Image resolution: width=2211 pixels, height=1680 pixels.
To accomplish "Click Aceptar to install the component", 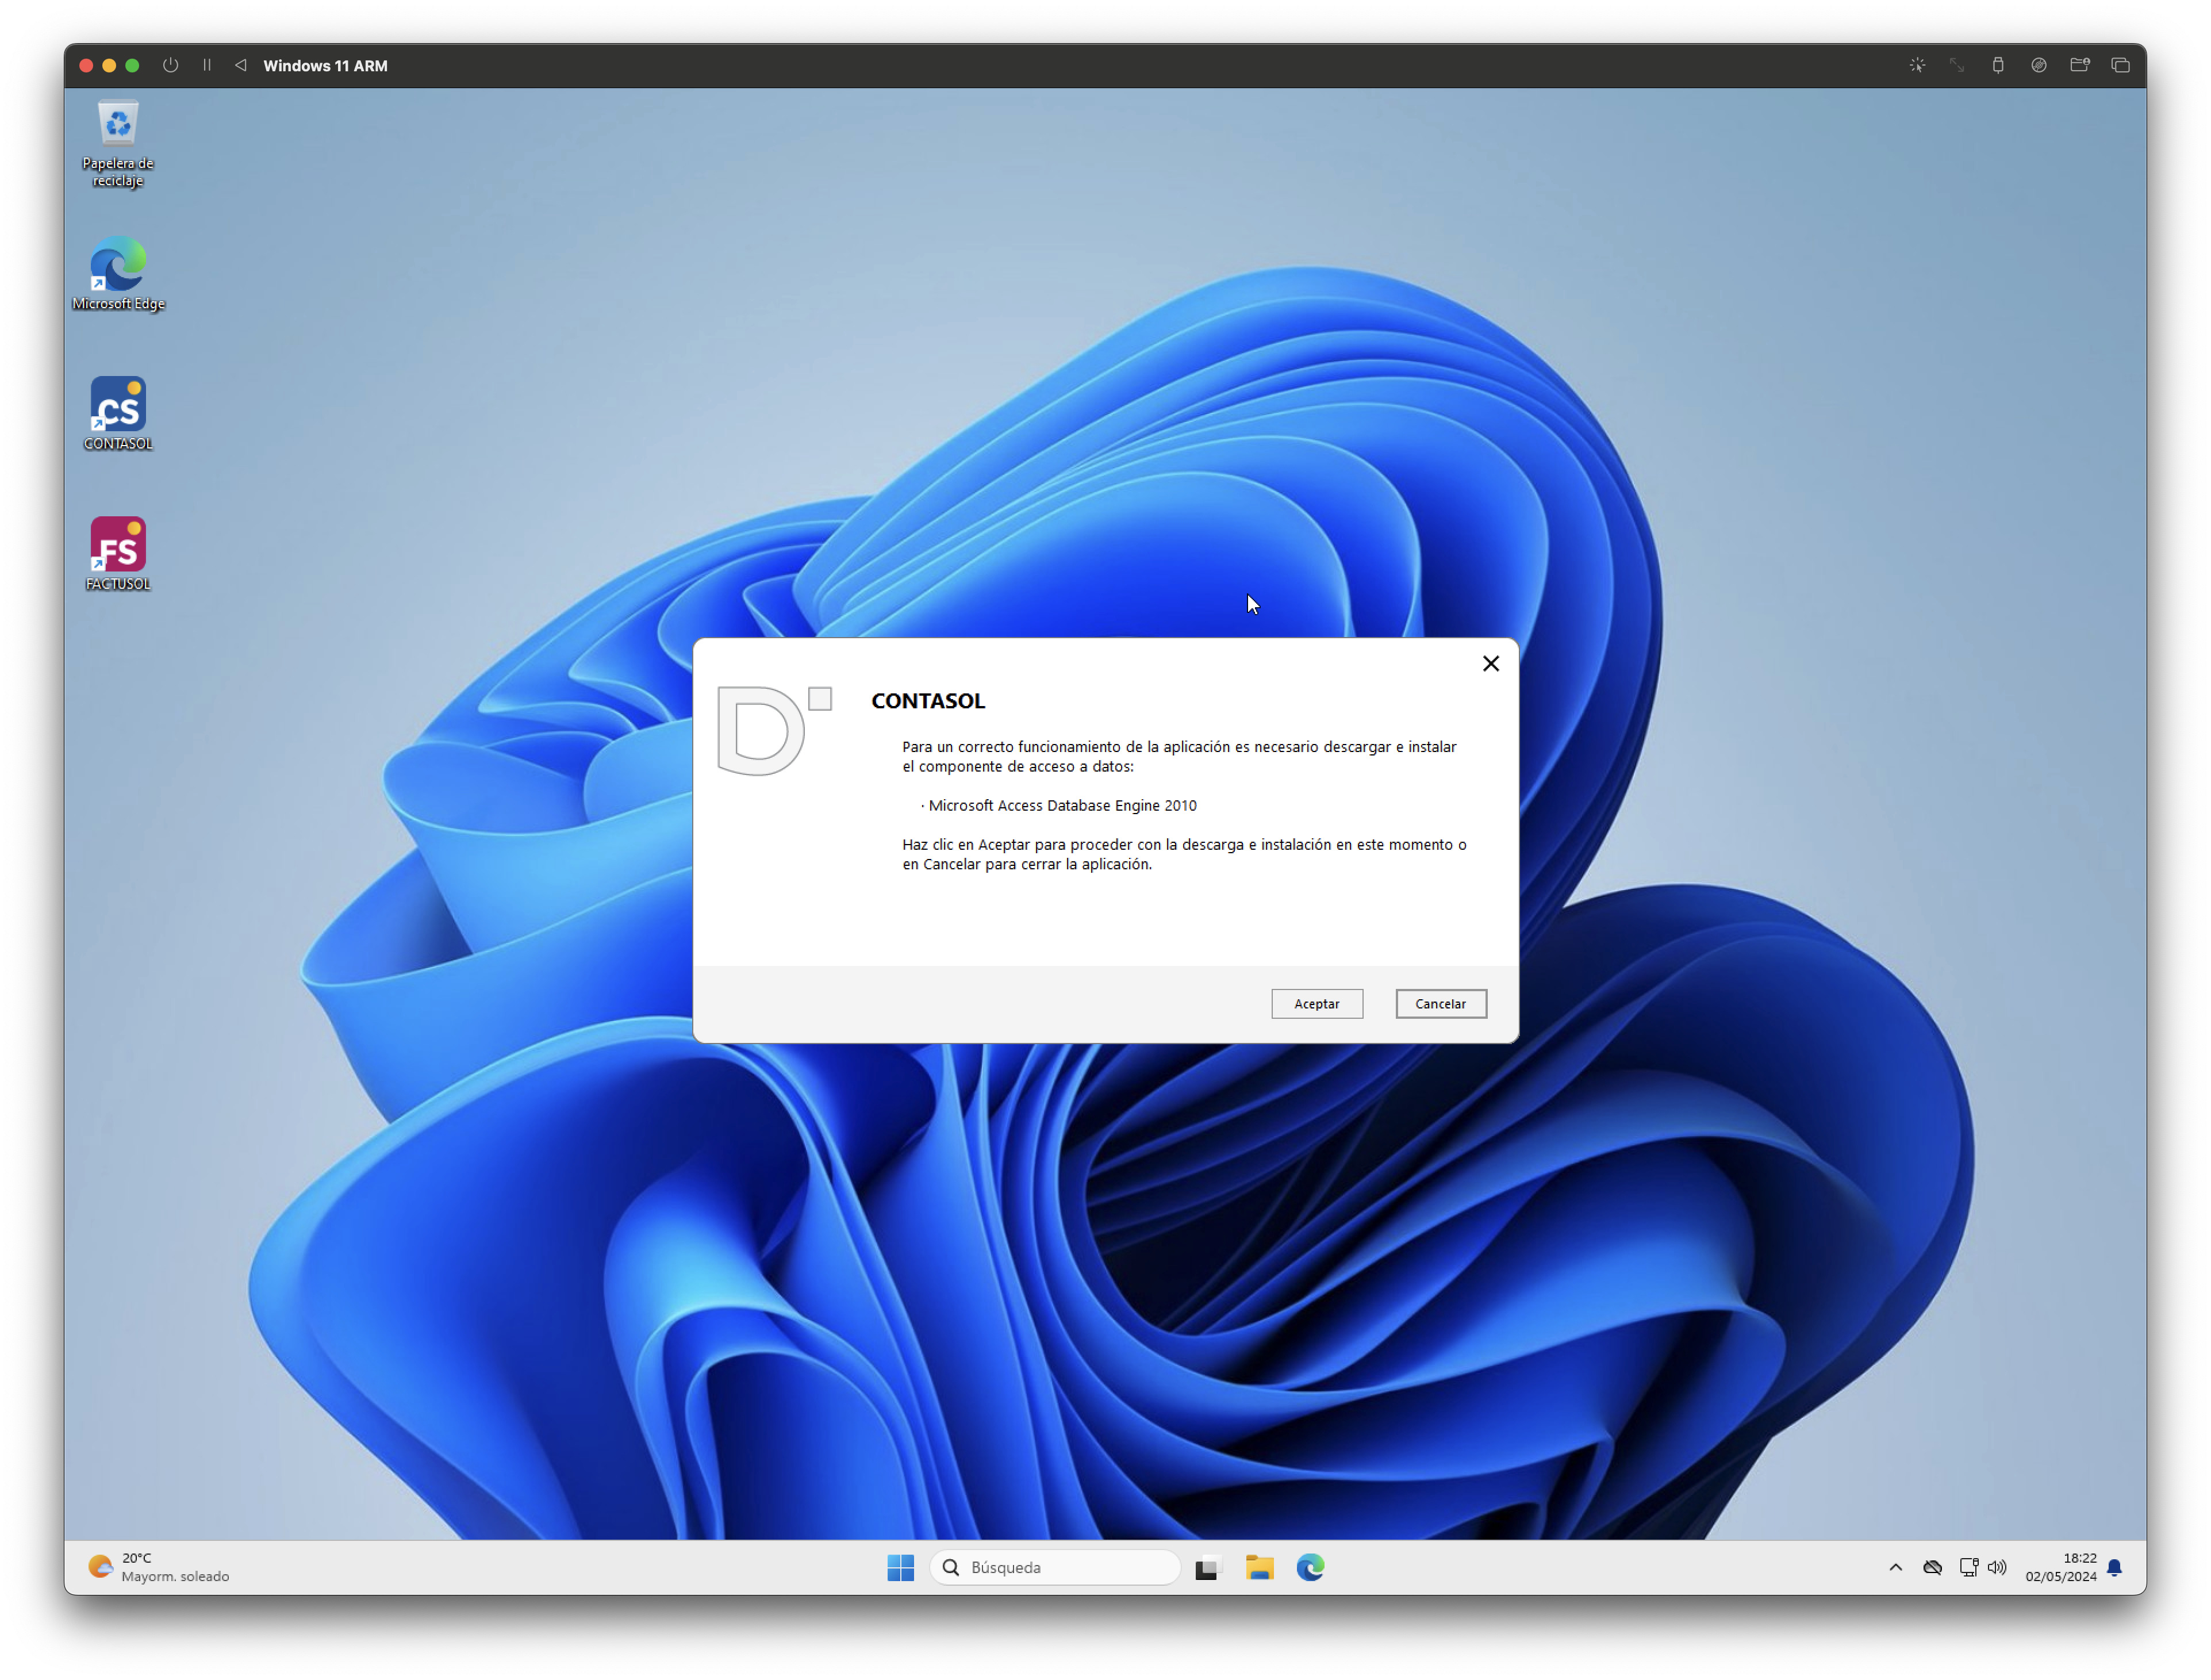I will (1316, 1003).
